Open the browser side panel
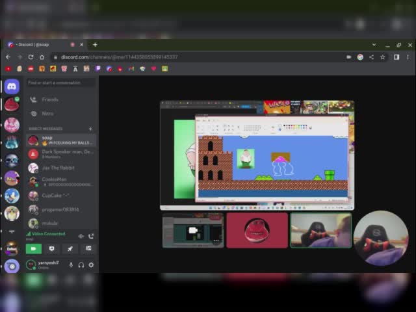416x312 pixels. (x=396, y=57)
